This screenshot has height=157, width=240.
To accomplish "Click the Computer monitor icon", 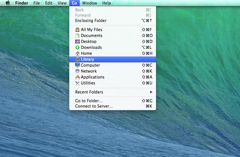I will coord(77,65).
